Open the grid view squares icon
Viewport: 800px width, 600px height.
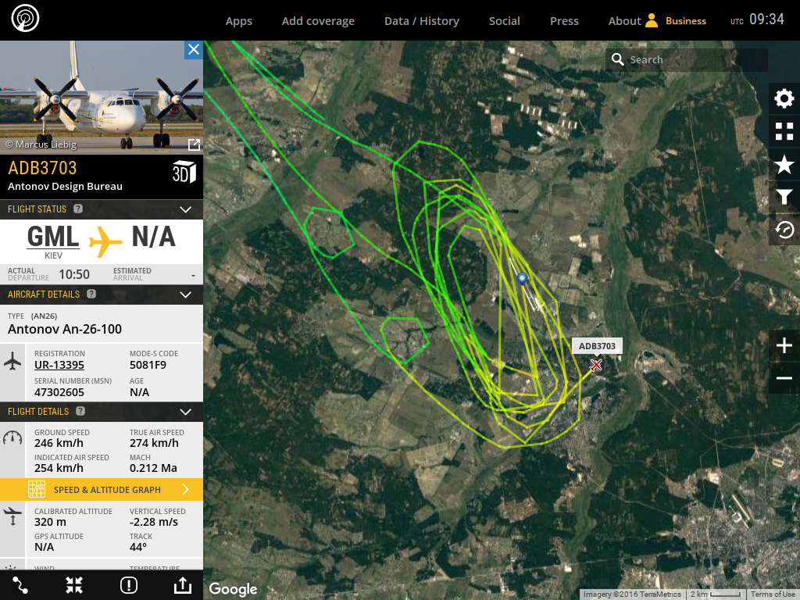tap(784, 131)
